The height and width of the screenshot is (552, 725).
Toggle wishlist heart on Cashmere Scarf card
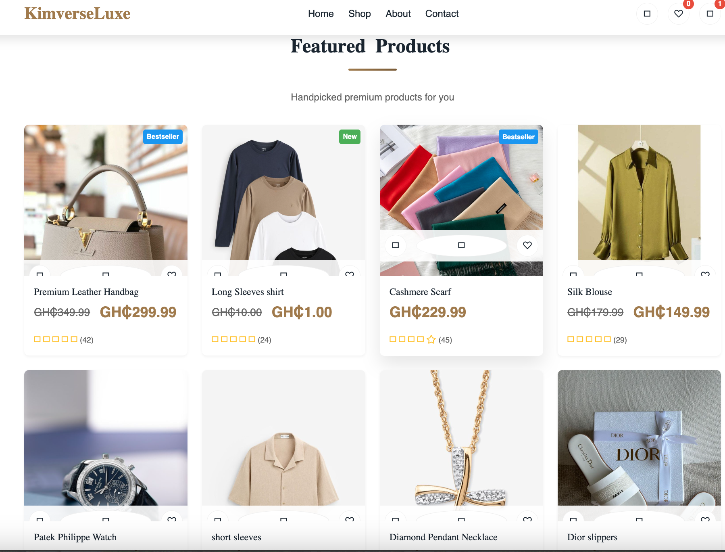coord(527,245)
